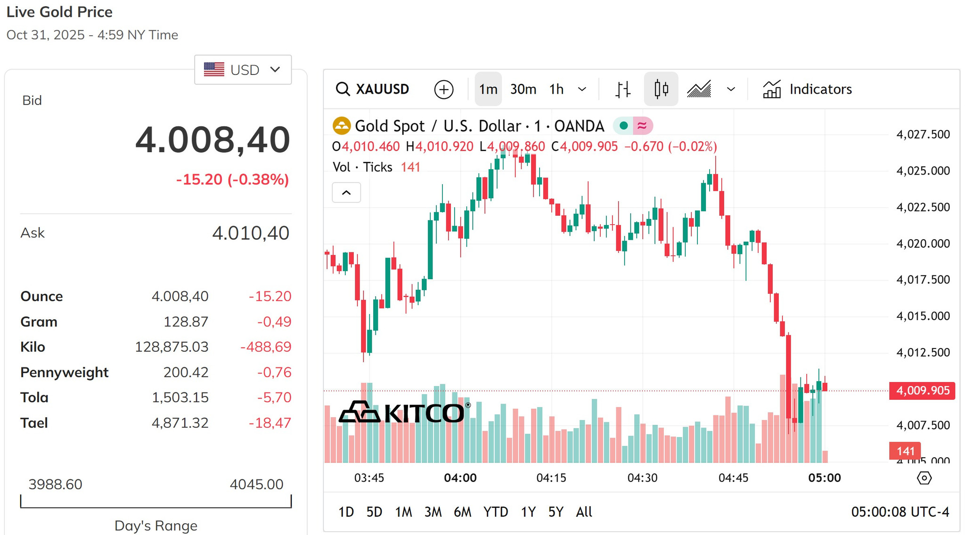Expand more chart styles dropdown
Viewport: 965px width, 535px height.
point(731,89)
